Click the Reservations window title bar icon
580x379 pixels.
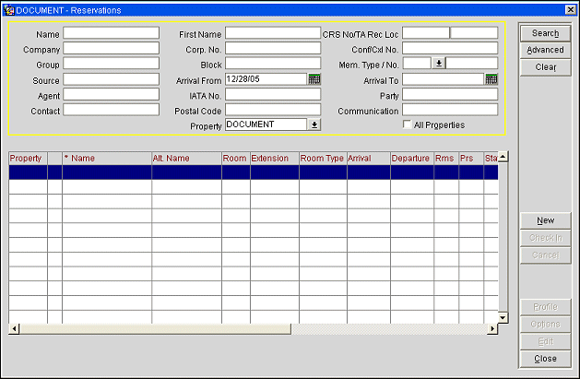point(8,8)
